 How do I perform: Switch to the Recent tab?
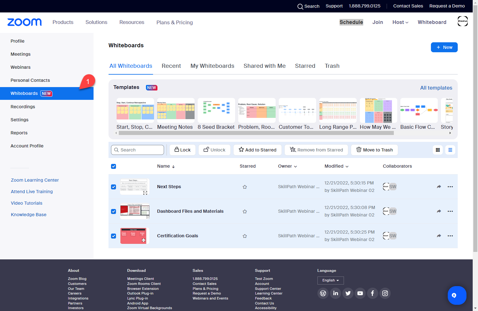[x=171, y=66]
